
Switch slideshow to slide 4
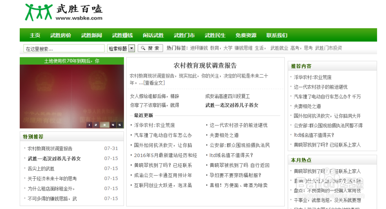coord(113,125)
